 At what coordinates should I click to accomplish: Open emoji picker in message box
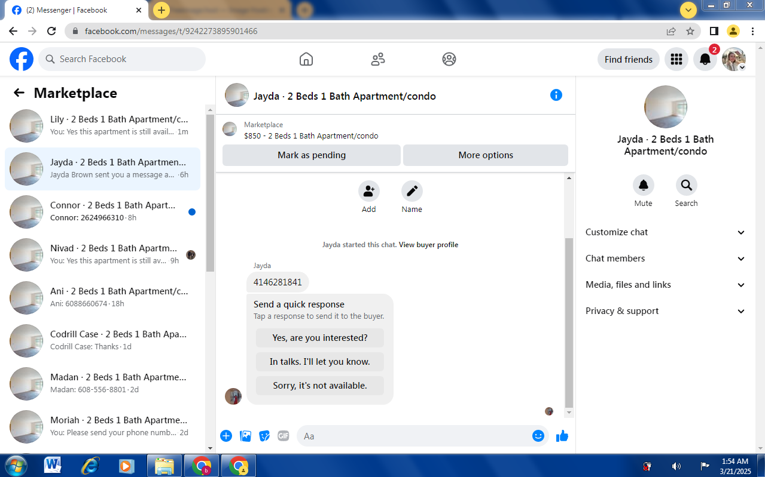point(538,436)
